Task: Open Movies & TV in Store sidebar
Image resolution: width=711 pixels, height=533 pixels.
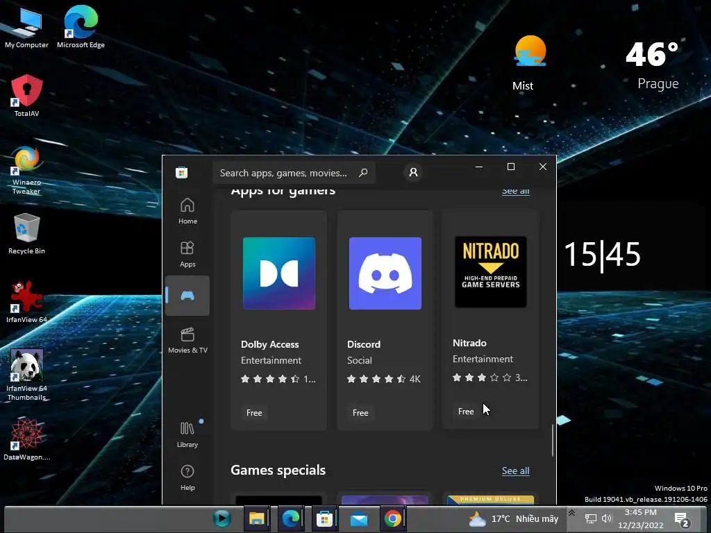Action: click(x=187, y=340)
